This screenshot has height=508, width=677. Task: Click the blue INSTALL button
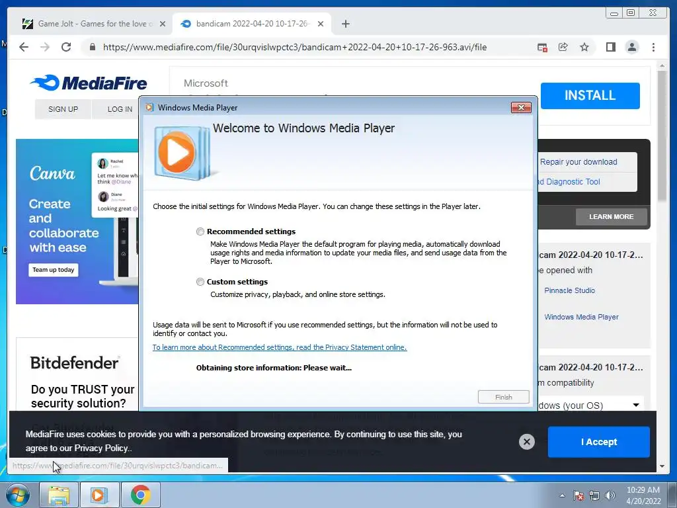click(x=590, y=95)
